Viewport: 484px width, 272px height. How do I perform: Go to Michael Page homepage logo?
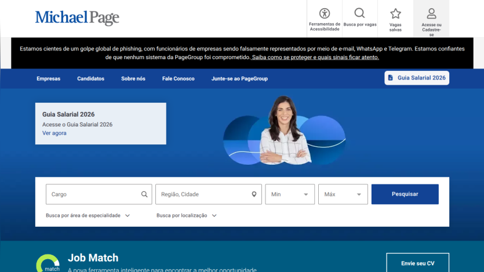[x=77, y=17]
